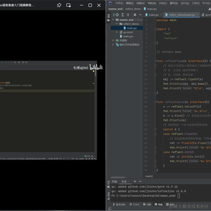Click the main() breadcrumb below the editor

tap(149, 176)
